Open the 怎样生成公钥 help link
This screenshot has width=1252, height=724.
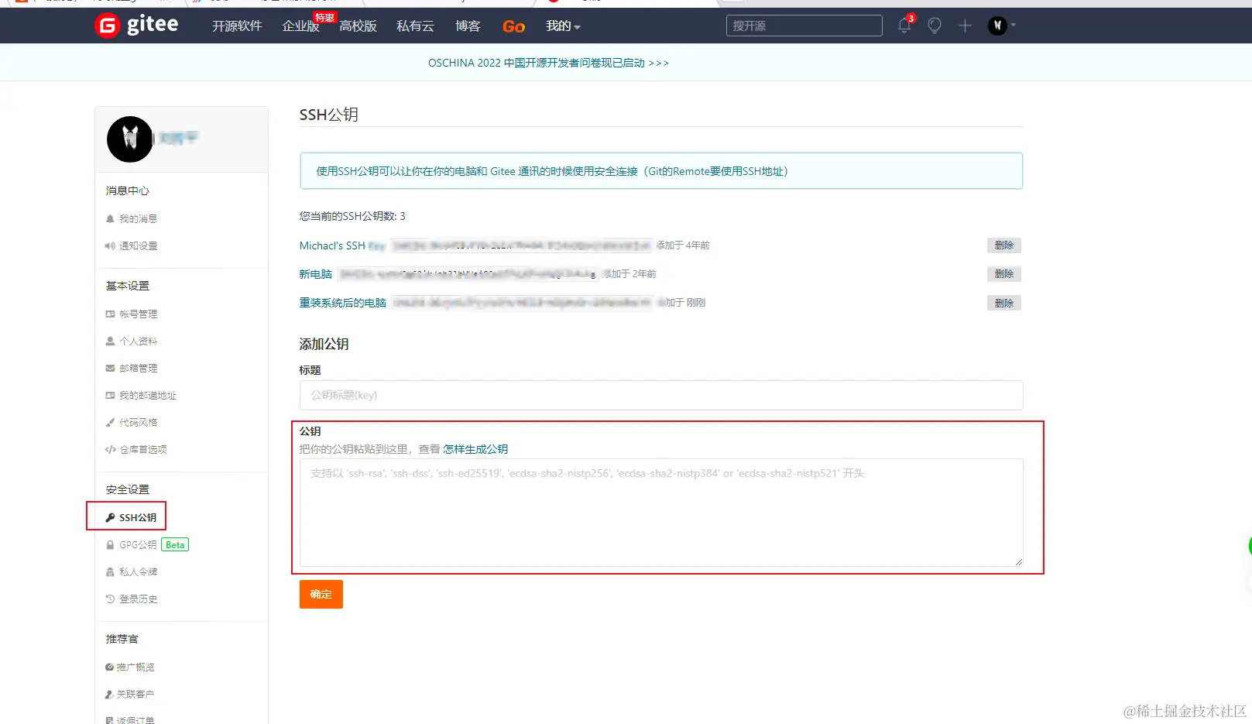tap(475, 449)
